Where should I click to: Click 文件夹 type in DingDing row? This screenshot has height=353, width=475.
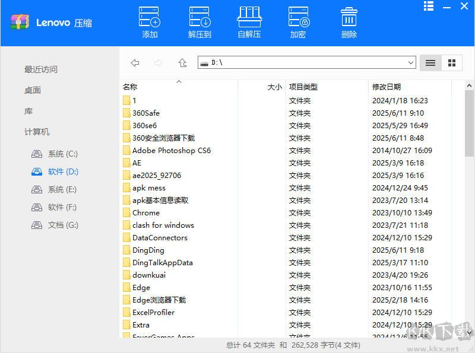[300, 250]
